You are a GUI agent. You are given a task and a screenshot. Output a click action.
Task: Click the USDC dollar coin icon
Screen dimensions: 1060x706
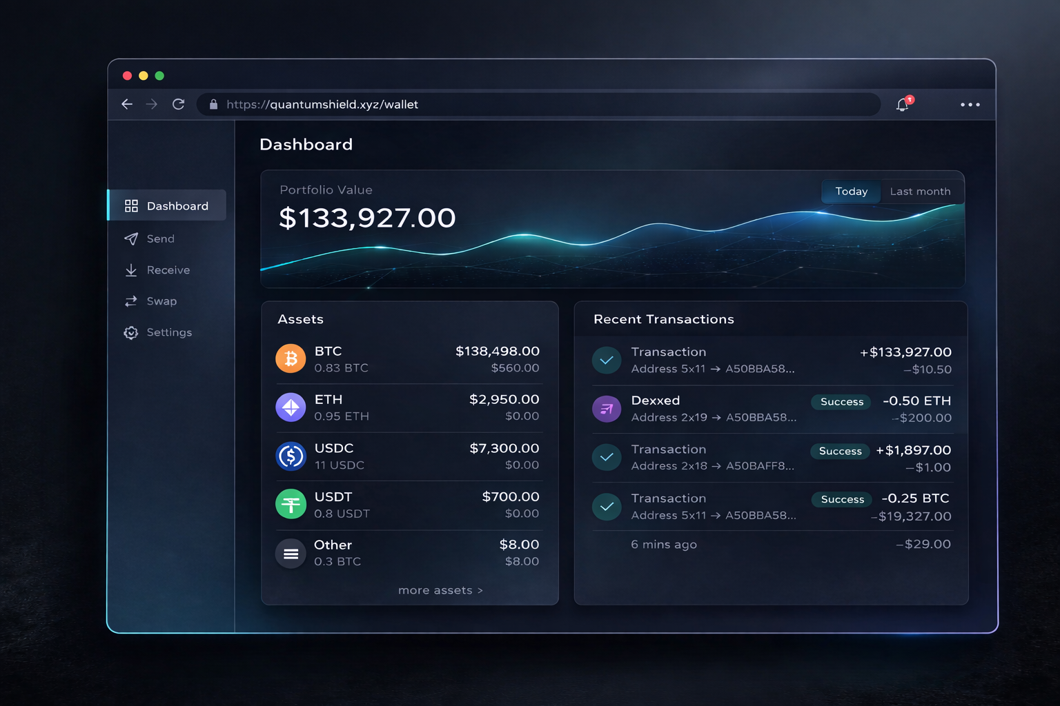click(291, 456)
